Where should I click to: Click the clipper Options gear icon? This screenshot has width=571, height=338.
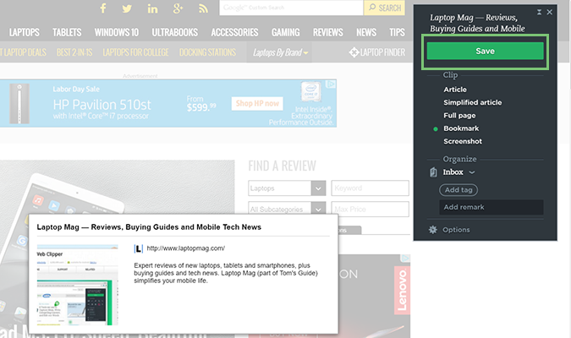(x=432, y=230)
